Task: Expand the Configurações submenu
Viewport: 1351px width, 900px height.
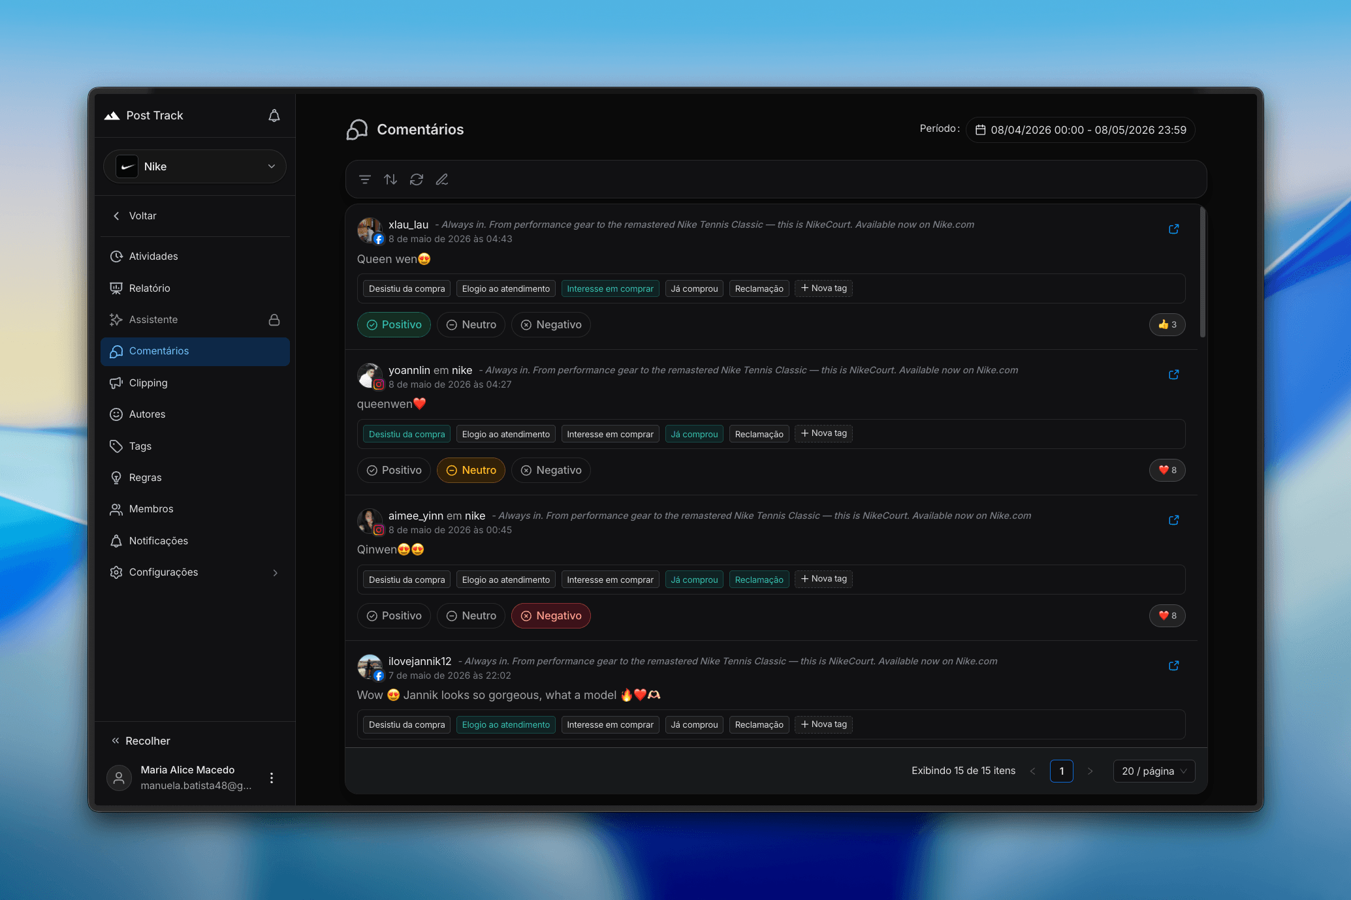Action: (x=195, y=572)
